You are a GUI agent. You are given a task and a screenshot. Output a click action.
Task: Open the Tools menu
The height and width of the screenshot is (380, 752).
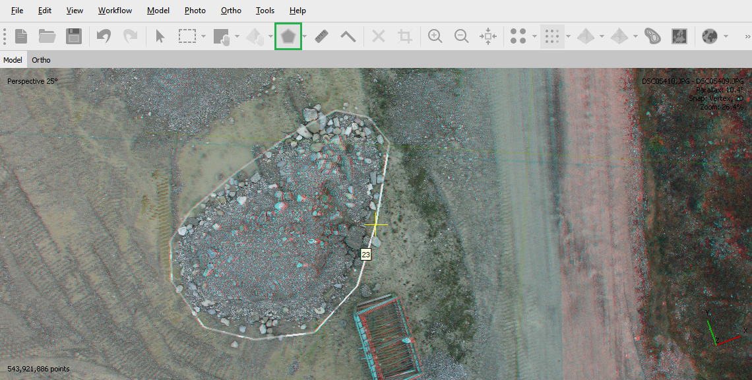[x=265, y=11]
